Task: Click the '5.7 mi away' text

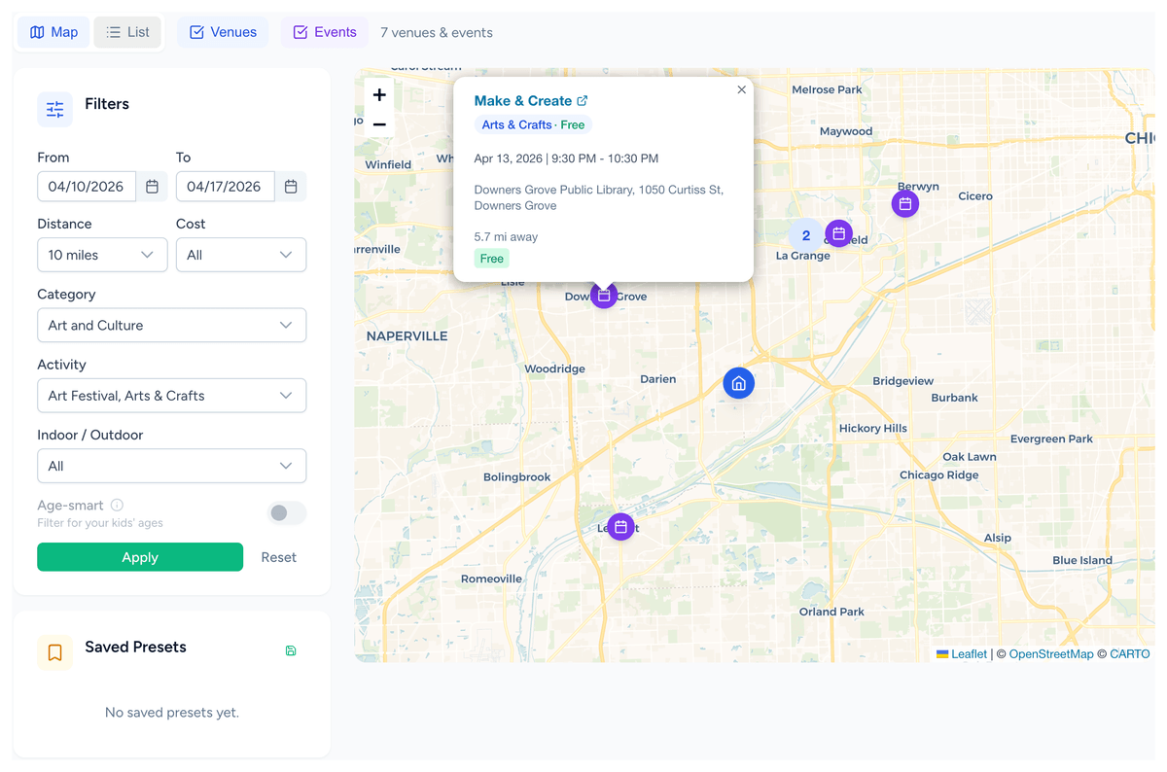Action: 506,236
